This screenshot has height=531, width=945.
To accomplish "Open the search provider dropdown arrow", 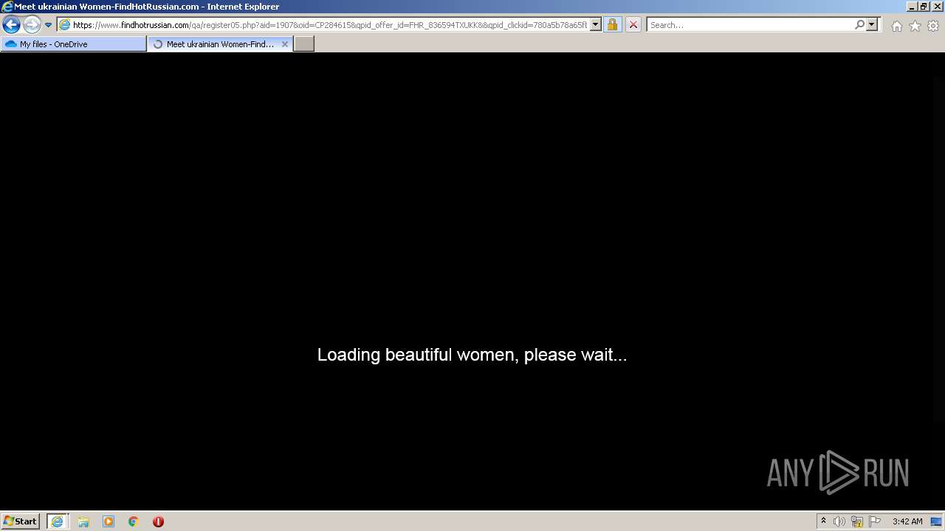I will (872, 25).
